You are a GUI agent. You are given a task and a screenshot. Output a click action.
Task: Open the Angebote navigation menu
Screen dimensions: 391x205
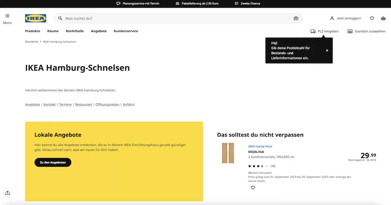click(99, 31)
